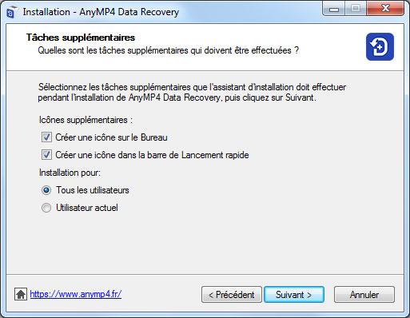
Task: Click the installer icon in the title bar
Action: click(12, 12)
